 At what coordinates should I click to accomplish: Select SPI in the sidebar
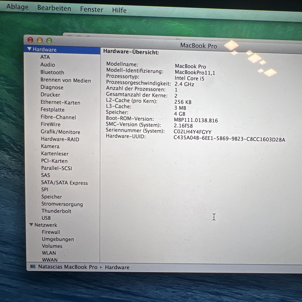45,190
